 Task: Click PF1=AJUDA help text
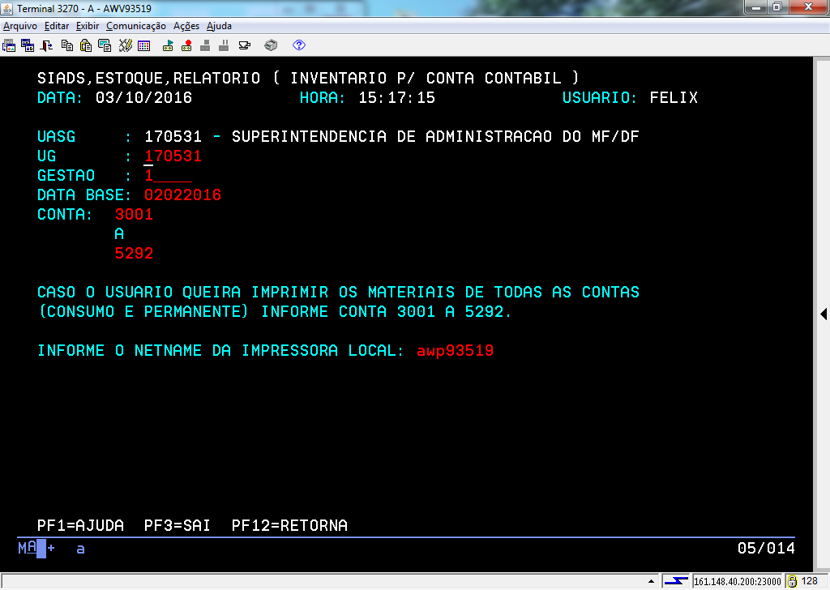click(80, 525)
